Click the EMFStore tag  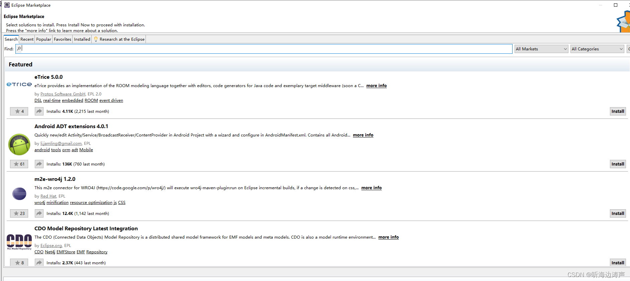click(x=66, y=252)
